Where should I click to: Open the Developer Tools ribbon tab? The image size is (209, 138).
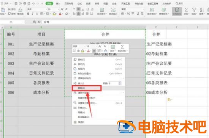pyautogui.click(x=125, y=3)
